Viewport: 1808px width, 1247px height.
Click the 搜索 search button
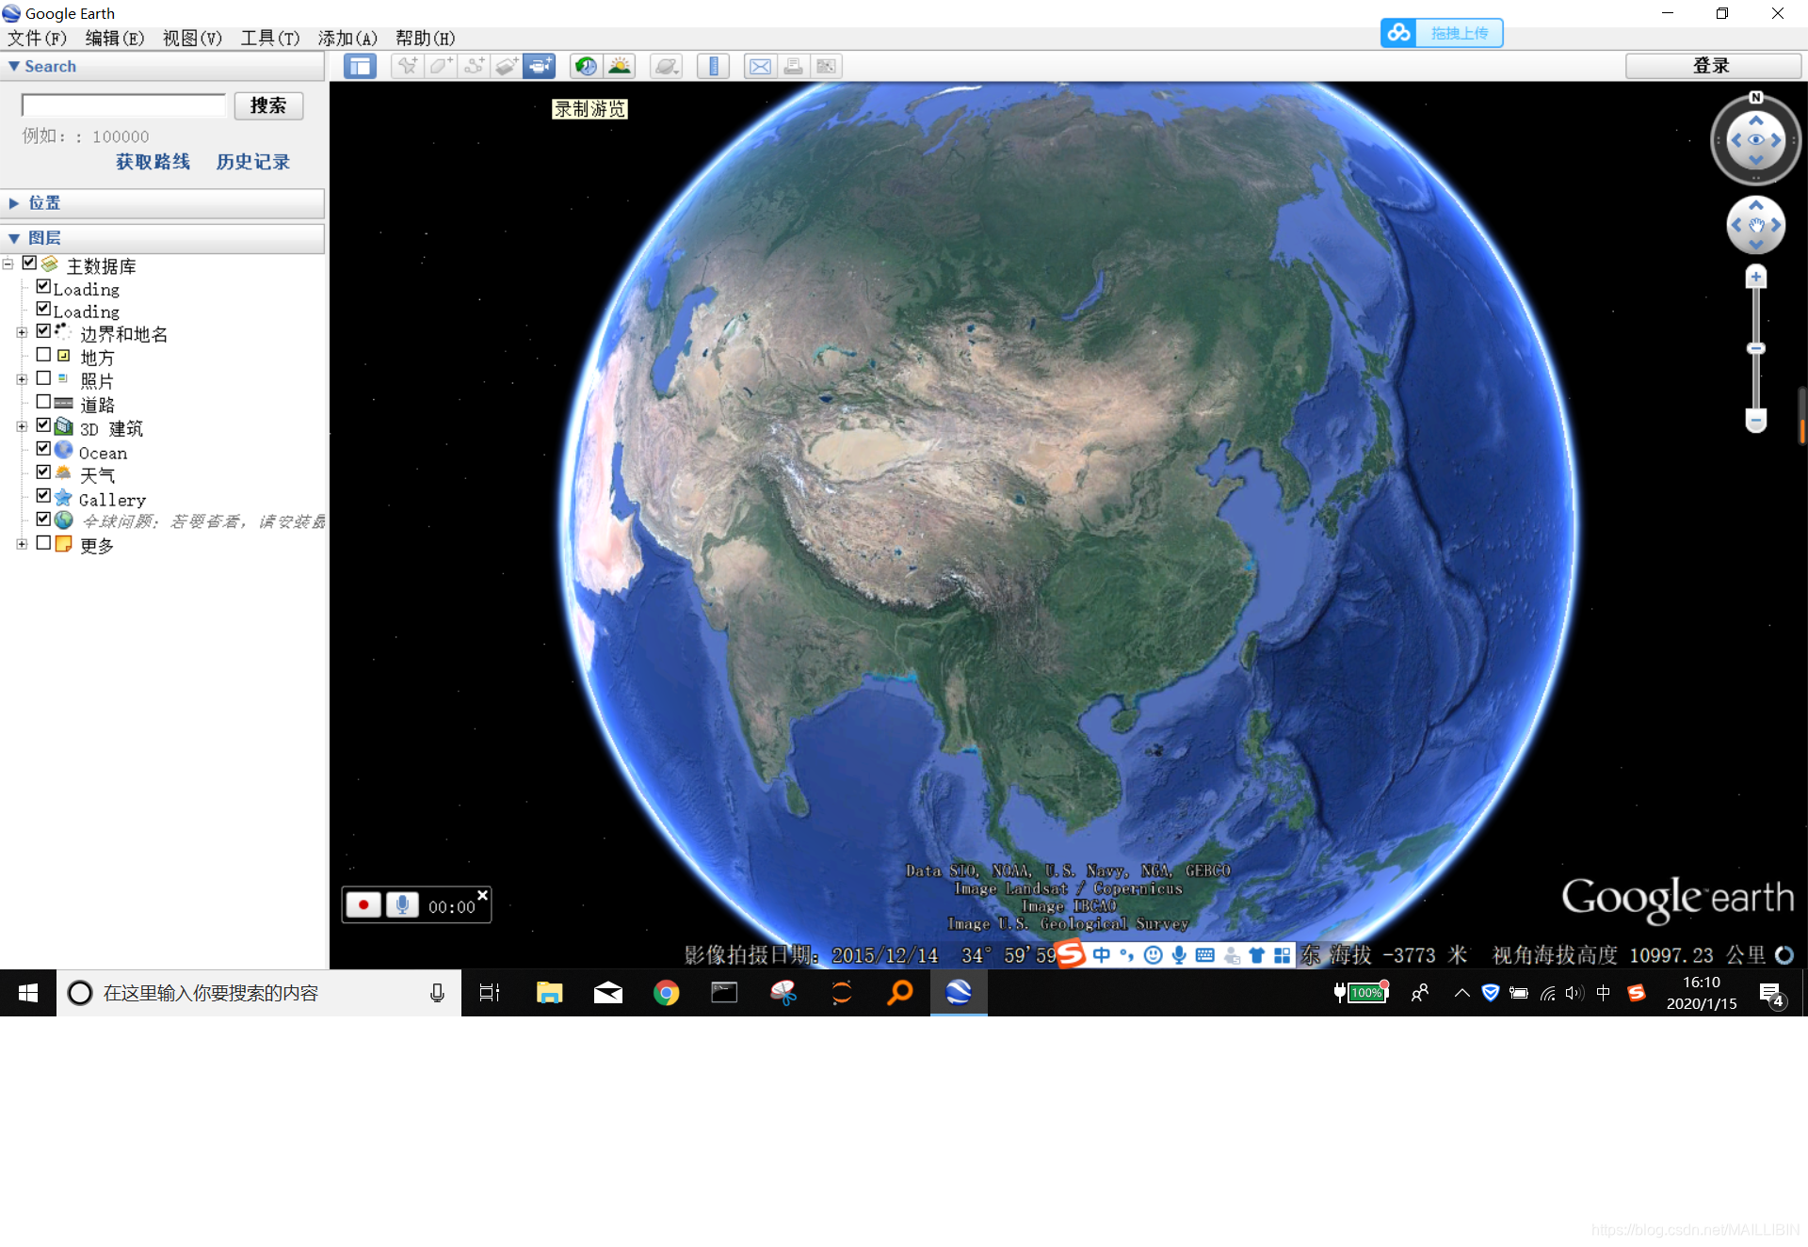click(267, 105)
